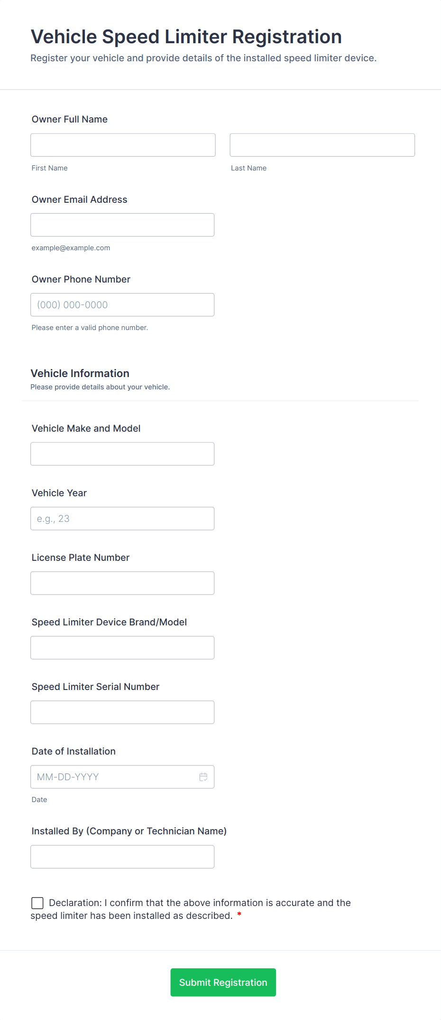Focus the First Name input field
The height and width of the screenshot is (1020, 441).
[123, 145]
